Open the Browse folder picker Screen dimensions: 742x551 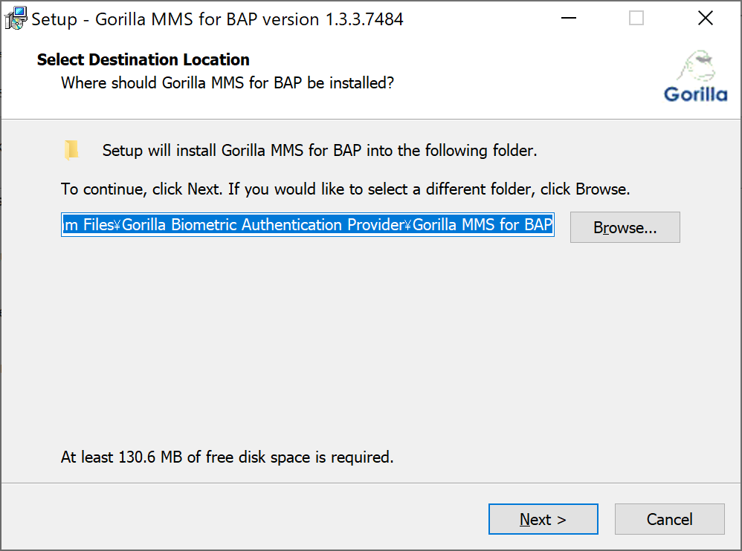tap(625, 227)
